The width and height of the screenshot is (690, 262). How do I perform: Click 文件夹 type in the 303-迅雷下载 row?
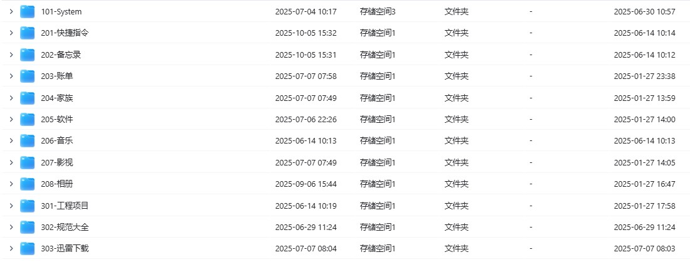click(x=456, y=249)
